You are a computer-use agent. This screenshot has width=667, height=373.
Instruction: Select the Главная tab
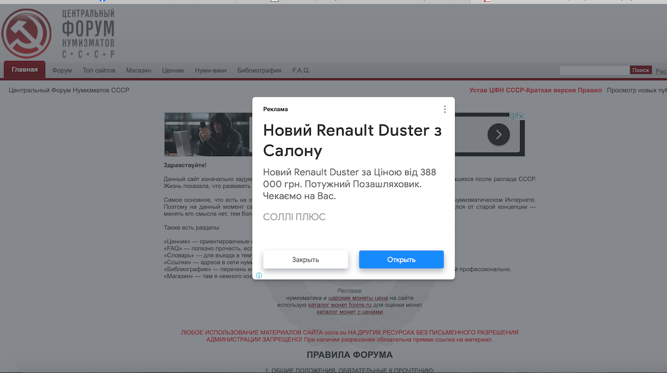[x=24, y=70]
